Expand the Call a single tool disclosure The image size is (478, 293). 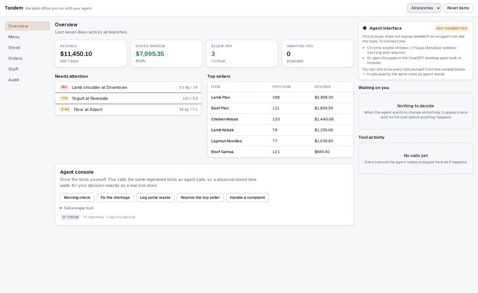(x=77, y=208)
